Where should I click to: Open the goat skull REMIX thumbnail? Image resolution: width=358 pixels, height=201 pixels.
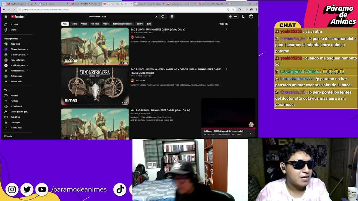95,86
